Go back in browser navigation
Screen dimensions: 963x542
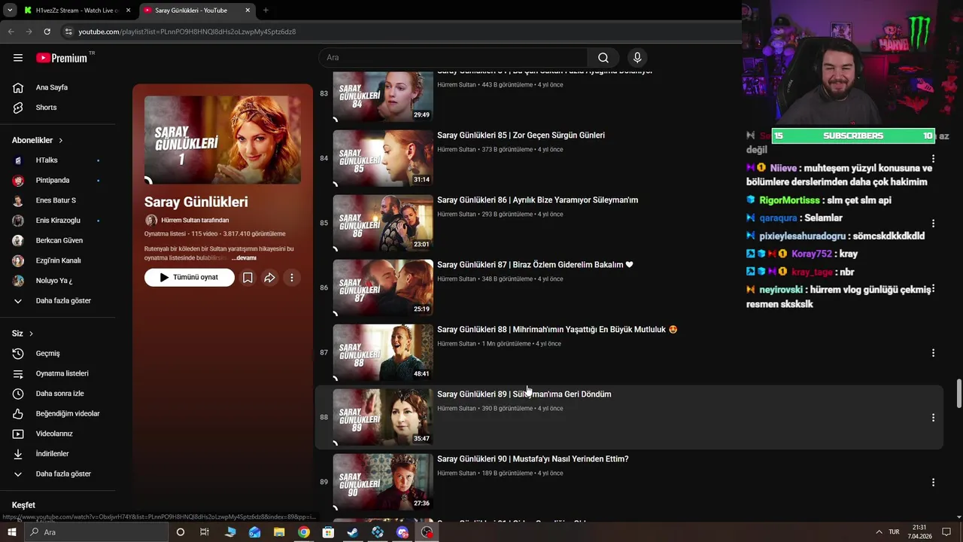pos(11,32)
